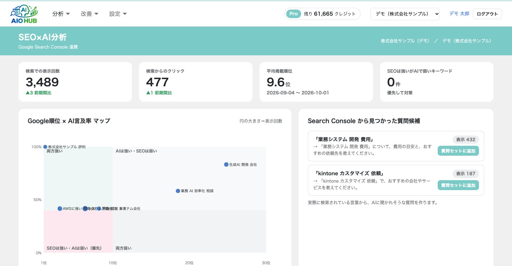Open デモ 太郎 user profile link
This screenshot has width=512, height=266.
tap(459, 14)
